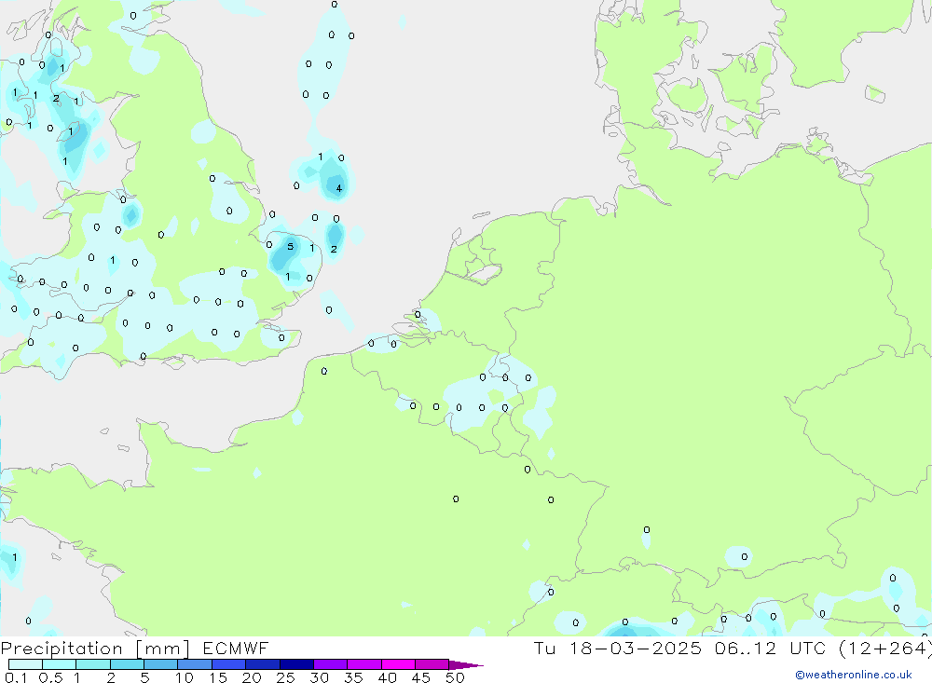932x683 pixels.
Task: Click the 35–40 mm purple legend swatch
Action: tap(364, 664)
